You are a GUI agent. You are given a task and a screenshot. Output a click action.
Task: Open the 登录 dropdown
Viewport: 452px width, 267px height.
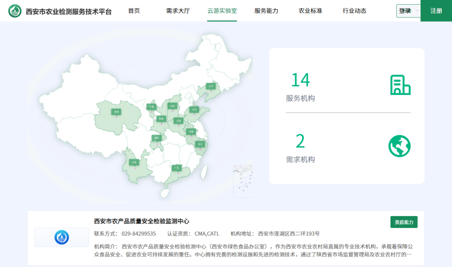click(x=408, y=11)
